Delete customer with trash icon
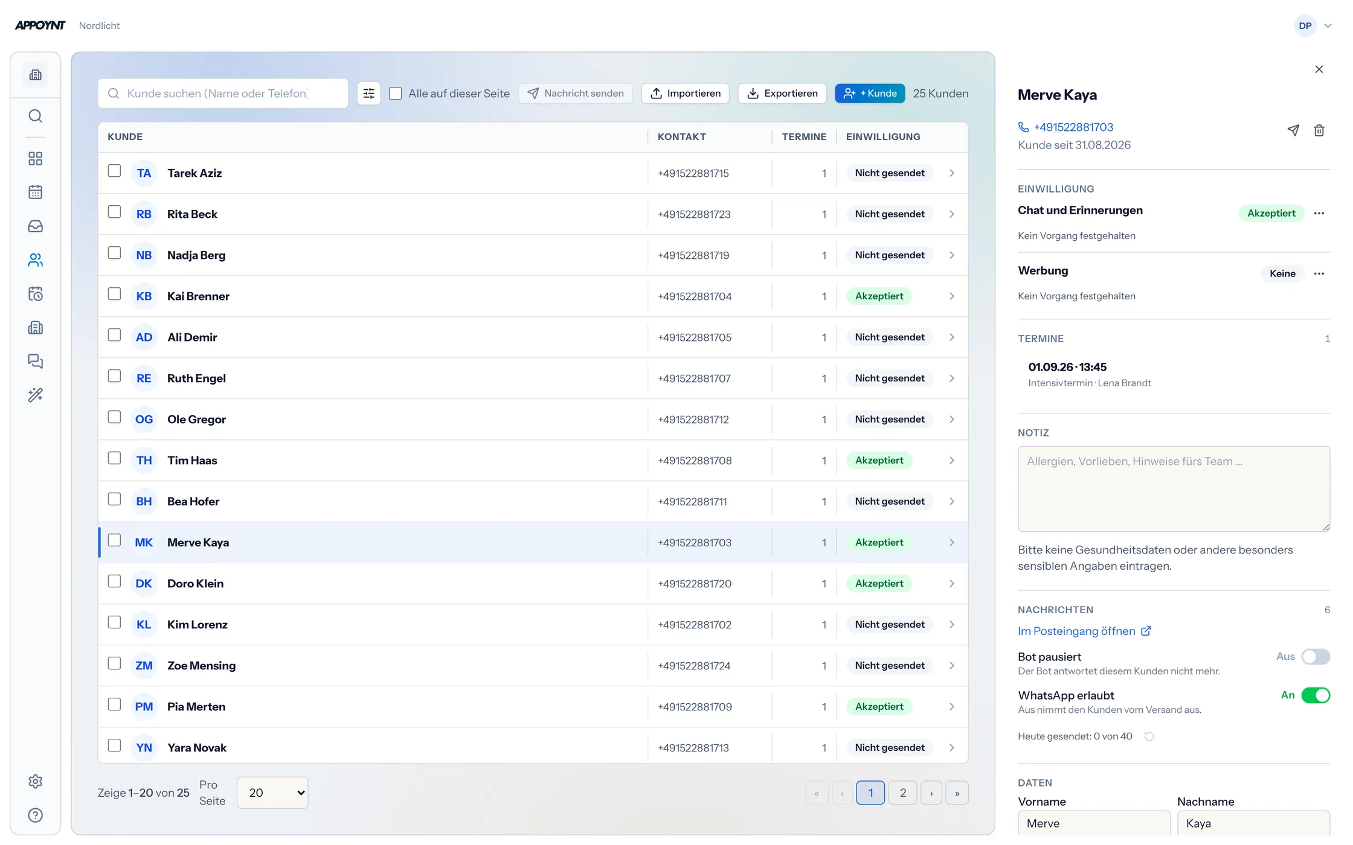Viewport: 1353px width, 845px height. [x=1319, y=130]
